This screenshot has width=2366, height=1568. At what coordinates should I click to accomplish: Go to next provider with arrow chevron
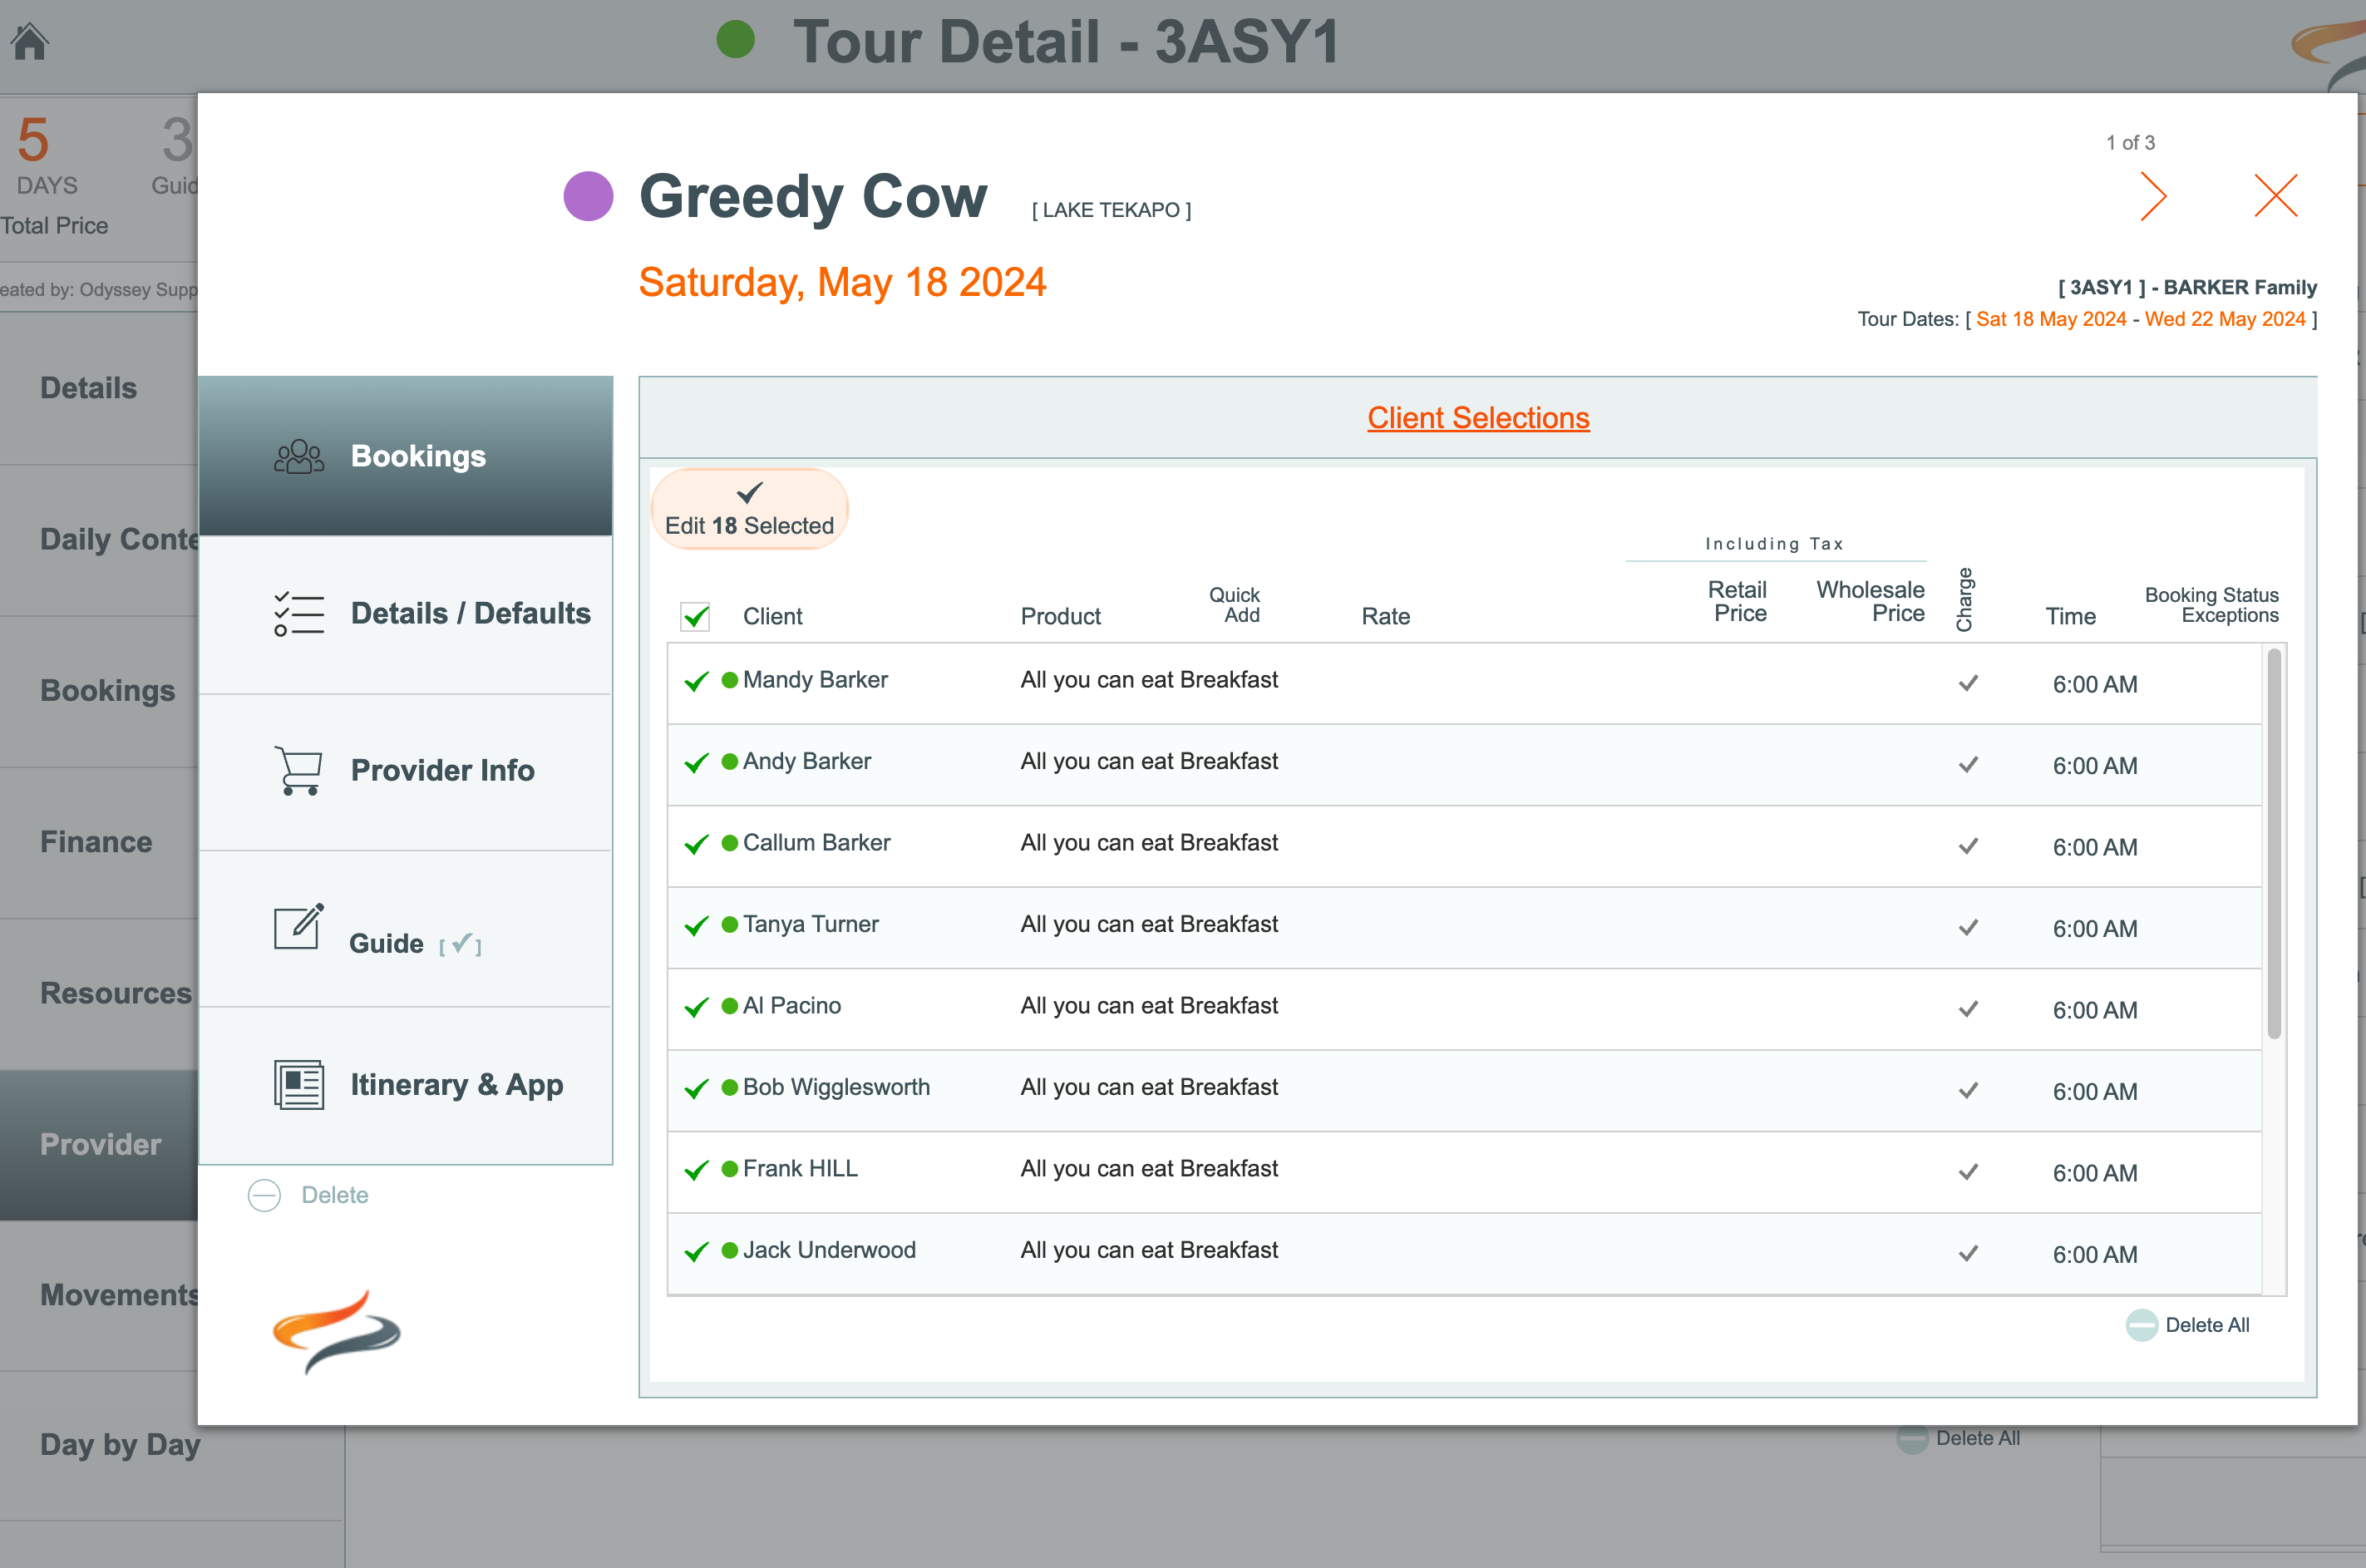click(x=2153, y=196)
